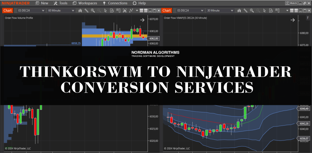Click copyright text in 30 Minute chart
This screenshot has width=312, height=153.
(177, 148)
